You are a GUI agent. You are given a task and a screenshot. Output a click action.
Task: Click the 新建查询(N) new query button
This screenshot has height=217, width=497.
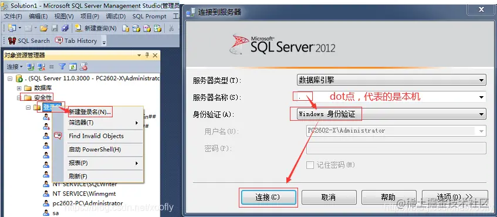pyautogui.click(x=96, y=29)
